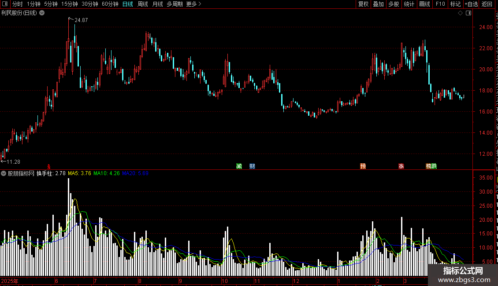The width and height of the screenshot is (498, 286).
Task: Open the red 涨 event marker
Action: point(401,166)
